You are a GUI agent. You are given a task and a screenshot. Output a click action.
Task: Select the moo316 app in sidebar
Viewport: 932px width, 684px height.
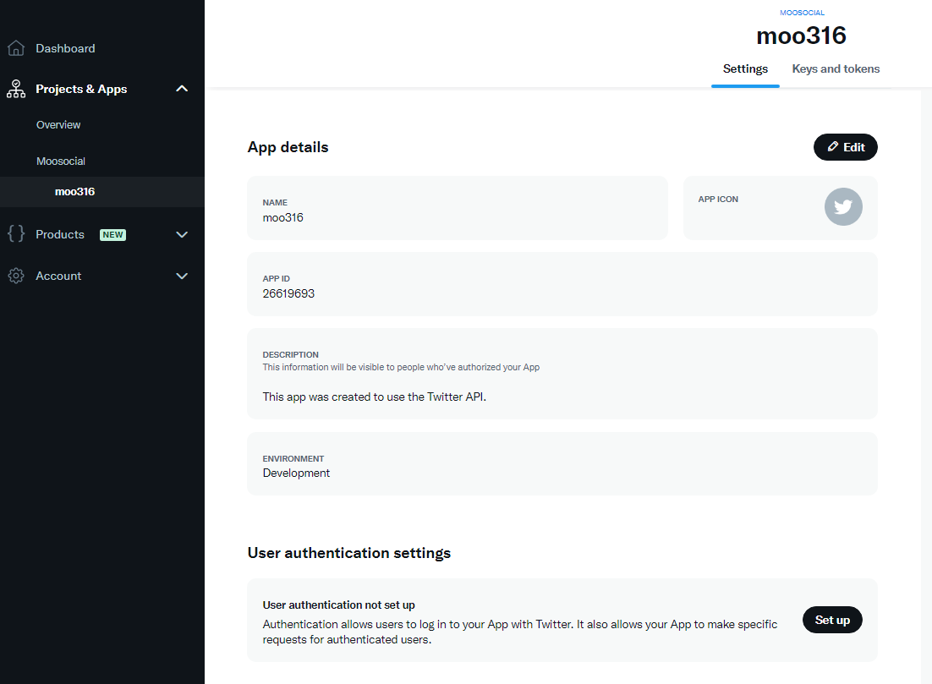tap(102, 191)
